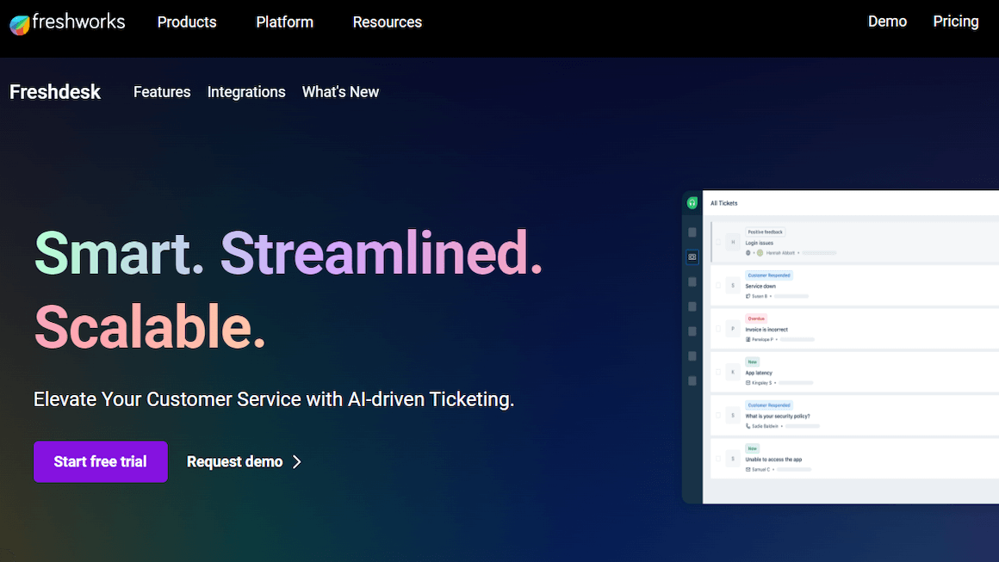Screen dimensions: 999x562
Task: Open the Products menu
Action: coord(187,22)
